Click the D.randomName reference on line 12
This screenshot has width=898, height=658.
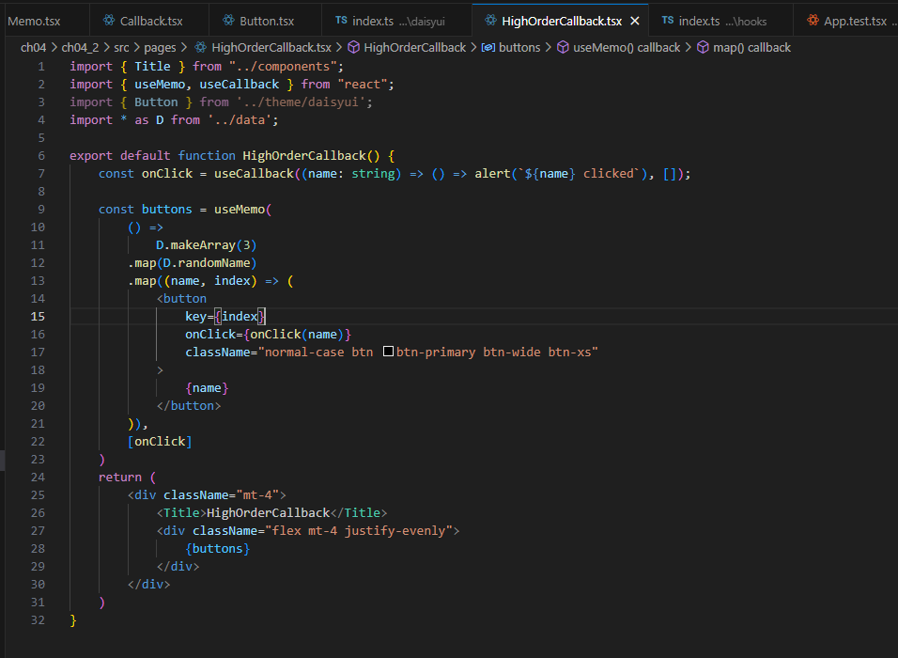[x=207, y=263]
